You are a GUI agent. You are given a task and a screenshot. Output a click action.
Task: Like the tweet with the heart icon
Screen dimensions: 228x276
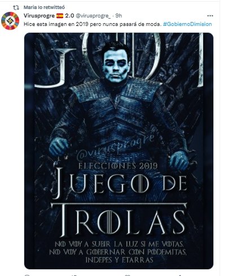[x=128, y=275]
